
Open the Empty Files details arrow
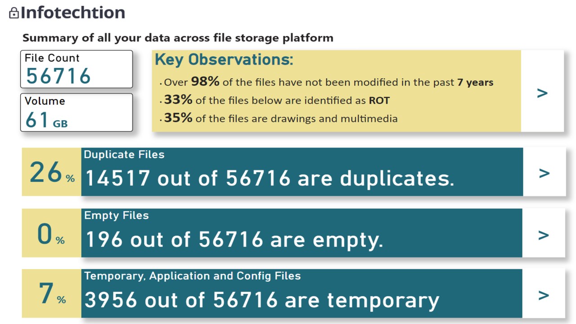[x=544, y=235]
